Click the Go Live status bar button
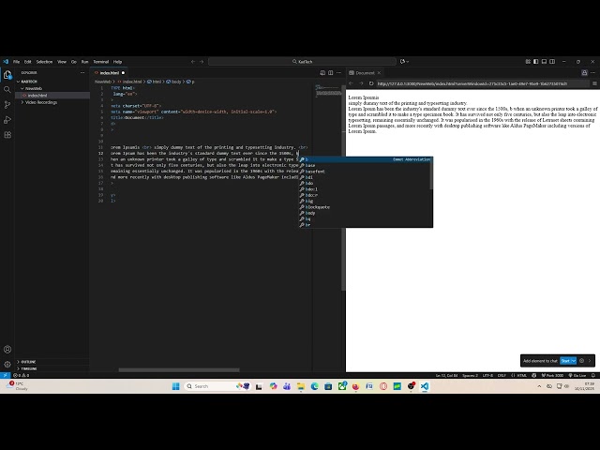This screenshot has width=600, height=450. point(577,375)
